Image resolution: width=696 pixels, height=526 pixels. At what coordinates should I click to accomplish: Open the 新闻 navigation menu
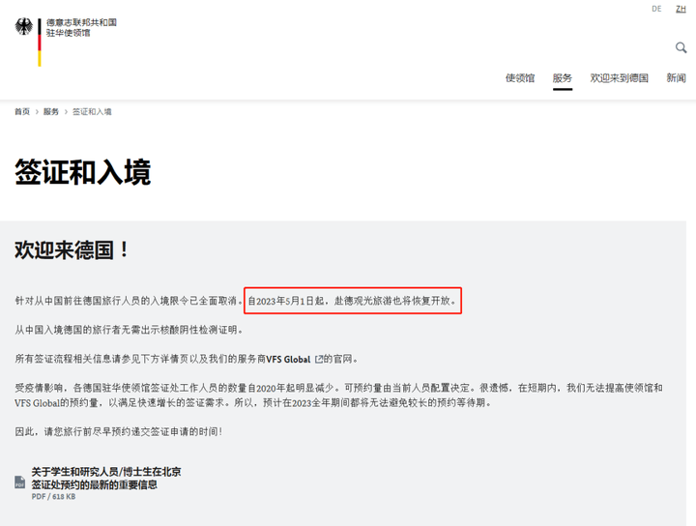click(676, 78)
